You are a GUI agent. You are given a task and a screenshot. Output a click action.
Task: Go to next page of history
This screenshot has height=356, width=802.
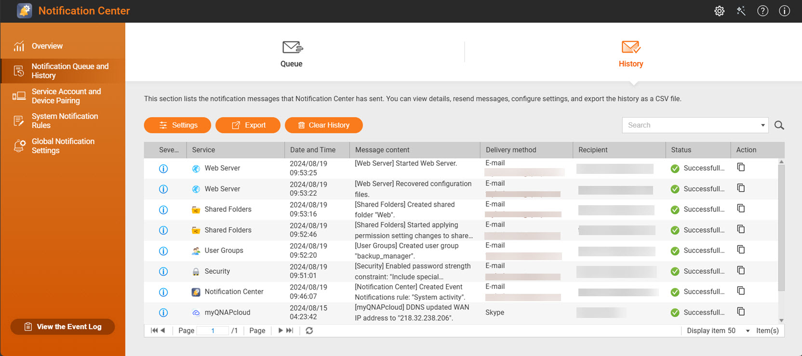[281, 330]
